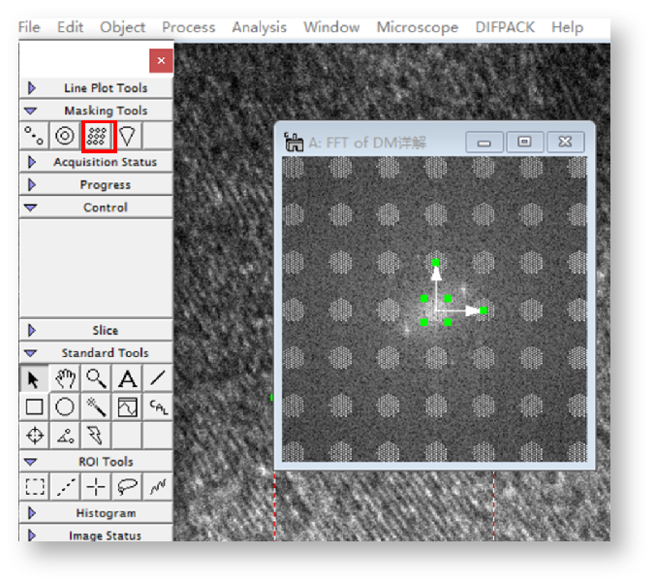Close the floating tools palette
The image size is (655, 586).
point(161,60)
